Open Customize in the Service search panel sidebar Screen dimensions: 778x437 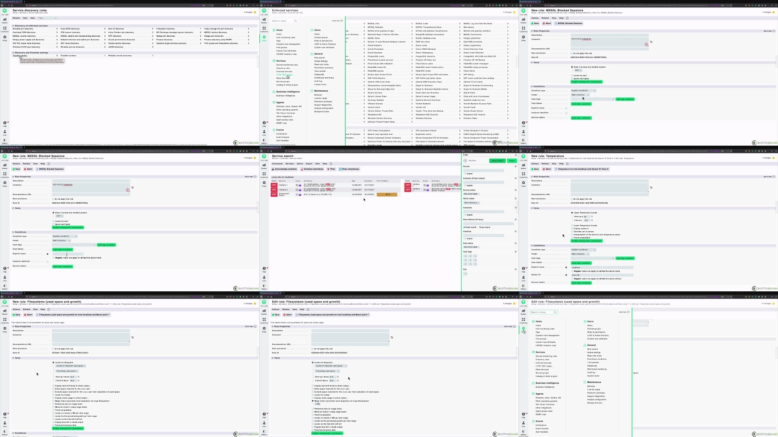point(264,175)
